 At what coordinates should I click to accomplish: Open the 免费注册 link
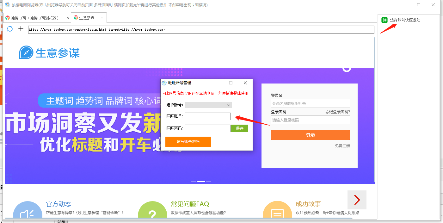tap(342, 146)
